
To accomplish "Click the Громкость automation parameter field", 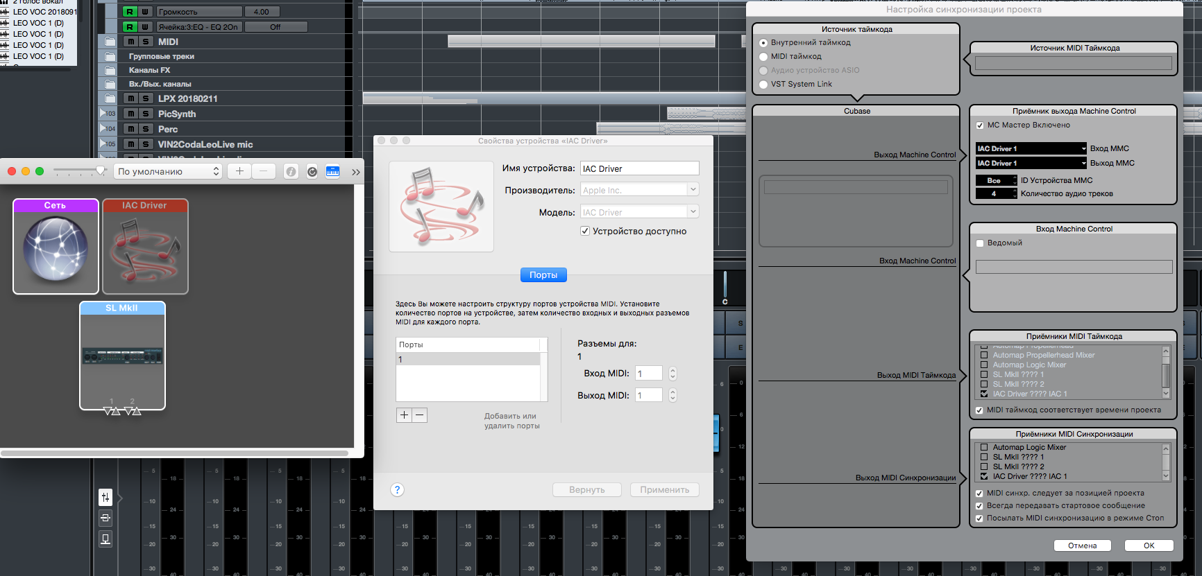I will (x=200, y=12).
